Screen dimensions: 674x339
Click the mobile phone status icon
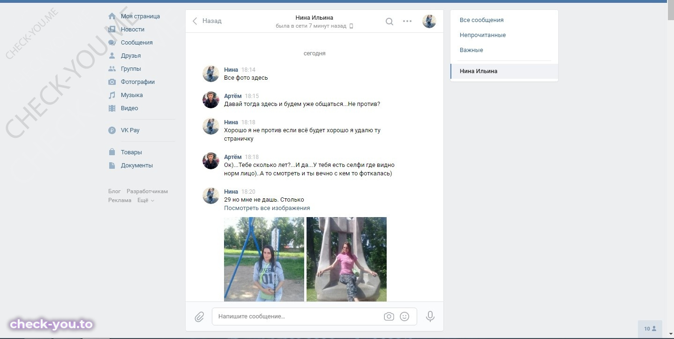[x=351, y=26]
